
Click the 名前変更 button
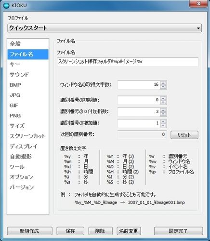click(129, 231)
